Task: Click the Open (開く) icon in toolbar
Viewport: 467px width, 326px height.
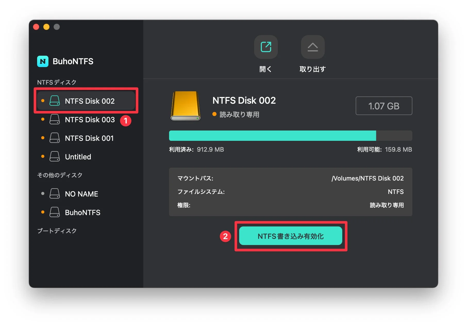Action: (266, 47)
